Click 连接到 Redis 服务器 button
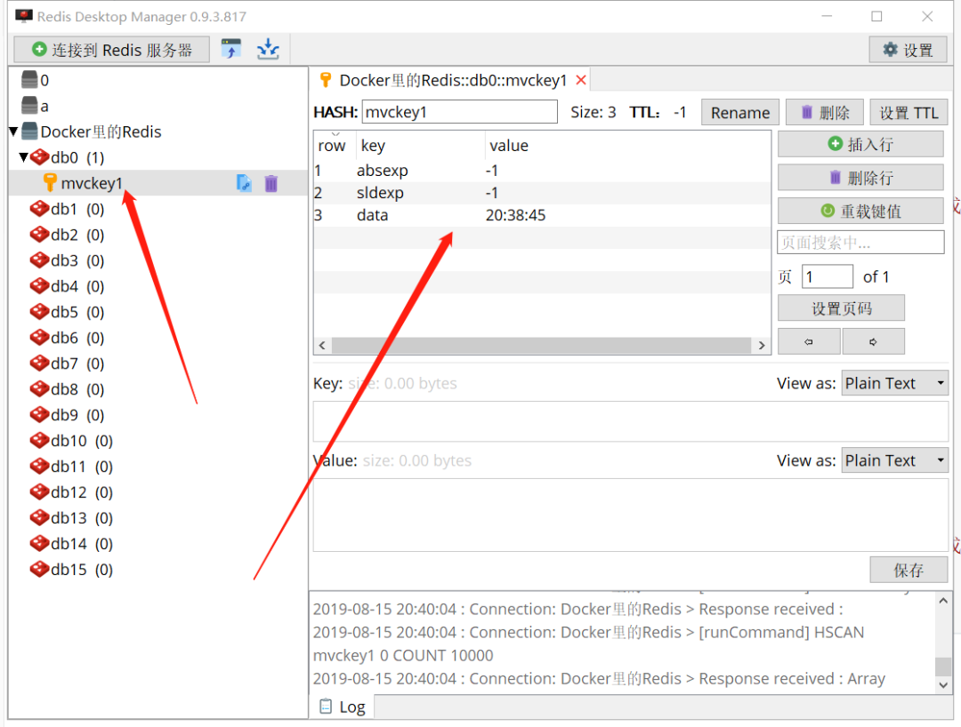 pyautogui.click(x=111, y=50)
